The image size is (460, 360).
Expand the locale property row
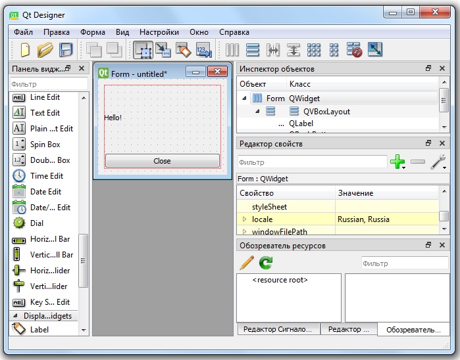(244, 219)
